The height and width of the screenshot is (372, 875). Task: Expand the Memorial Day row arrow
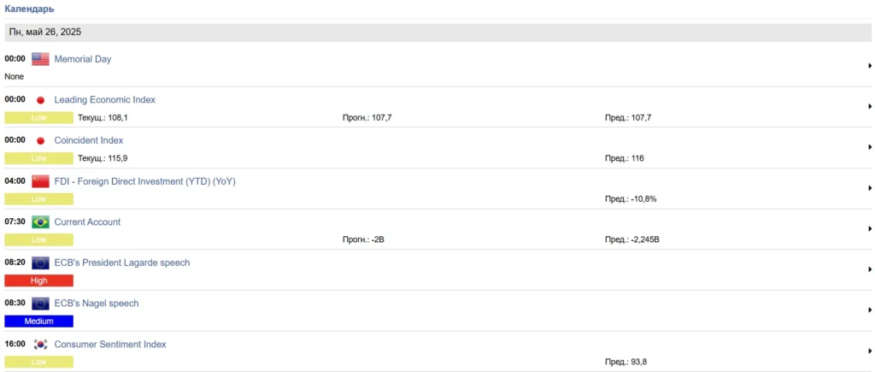tap(869, 65)
